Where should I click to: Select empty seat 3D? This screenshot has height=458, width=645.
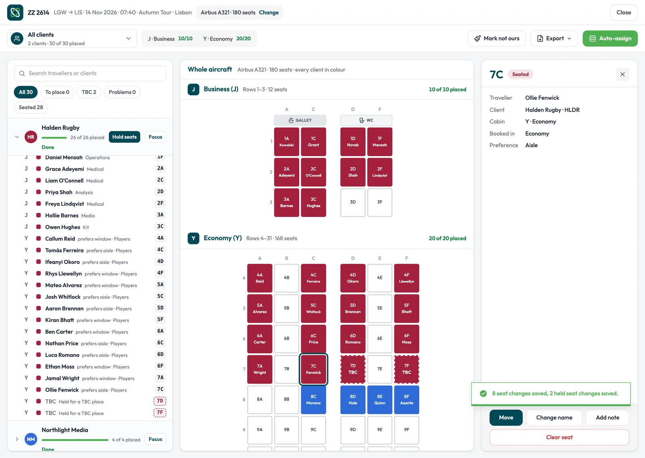(353, 202)
